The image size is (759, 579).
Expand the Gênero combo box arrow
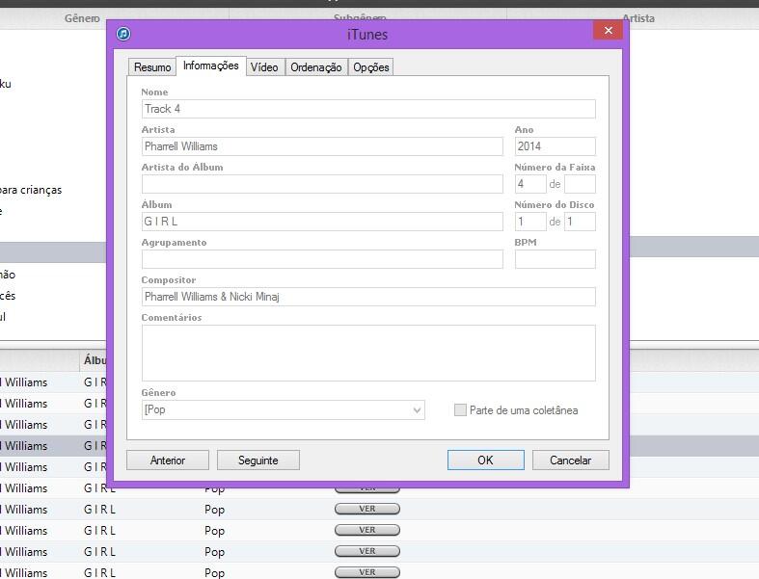417,410
